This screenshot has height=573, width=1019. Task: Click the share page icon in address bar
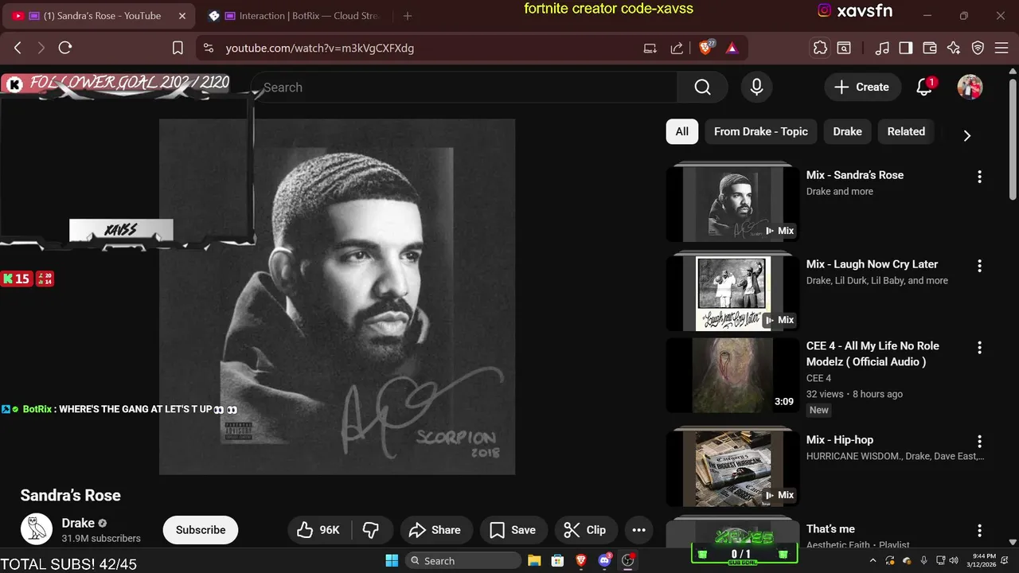click(x=677, y=48)
